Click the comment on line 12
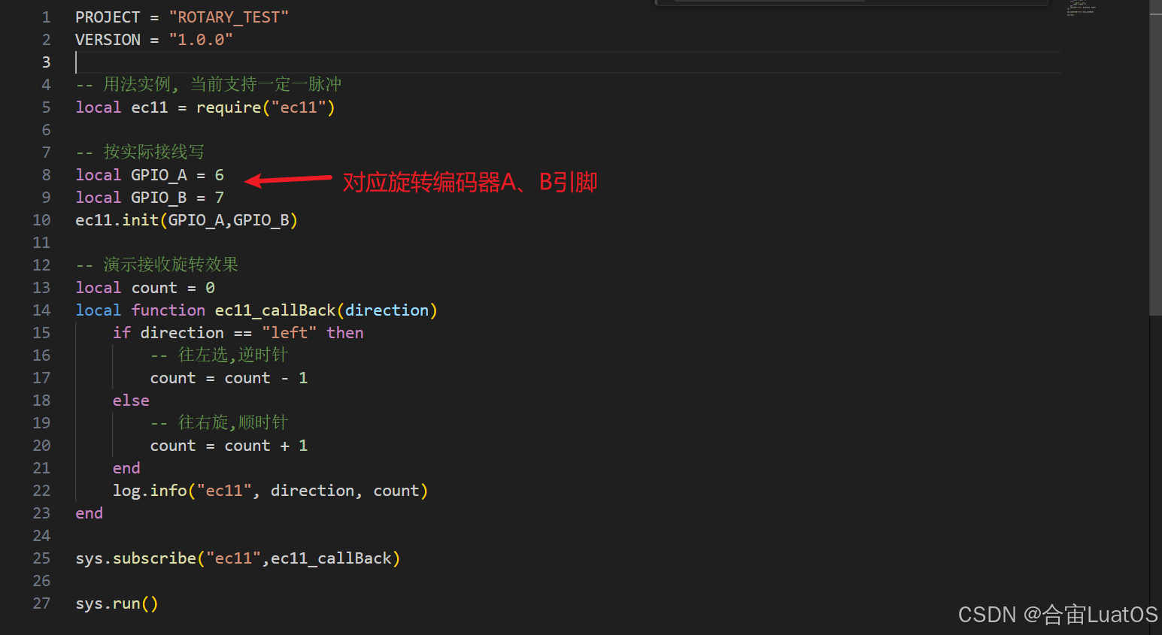The image size is (1162, 635). (x=157, y=265)
